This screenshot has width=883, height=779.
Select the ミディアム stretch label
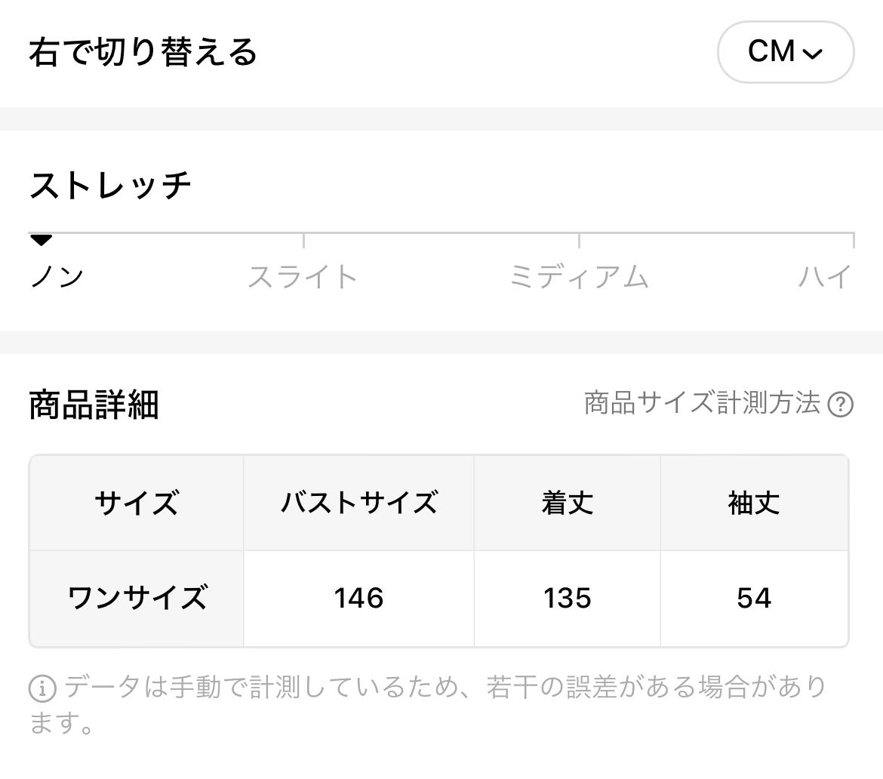click(579, 276)
